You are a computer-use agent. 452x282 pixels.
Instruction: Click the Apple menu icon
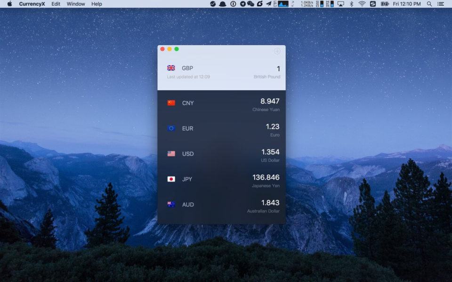click(x=8, y=4)
